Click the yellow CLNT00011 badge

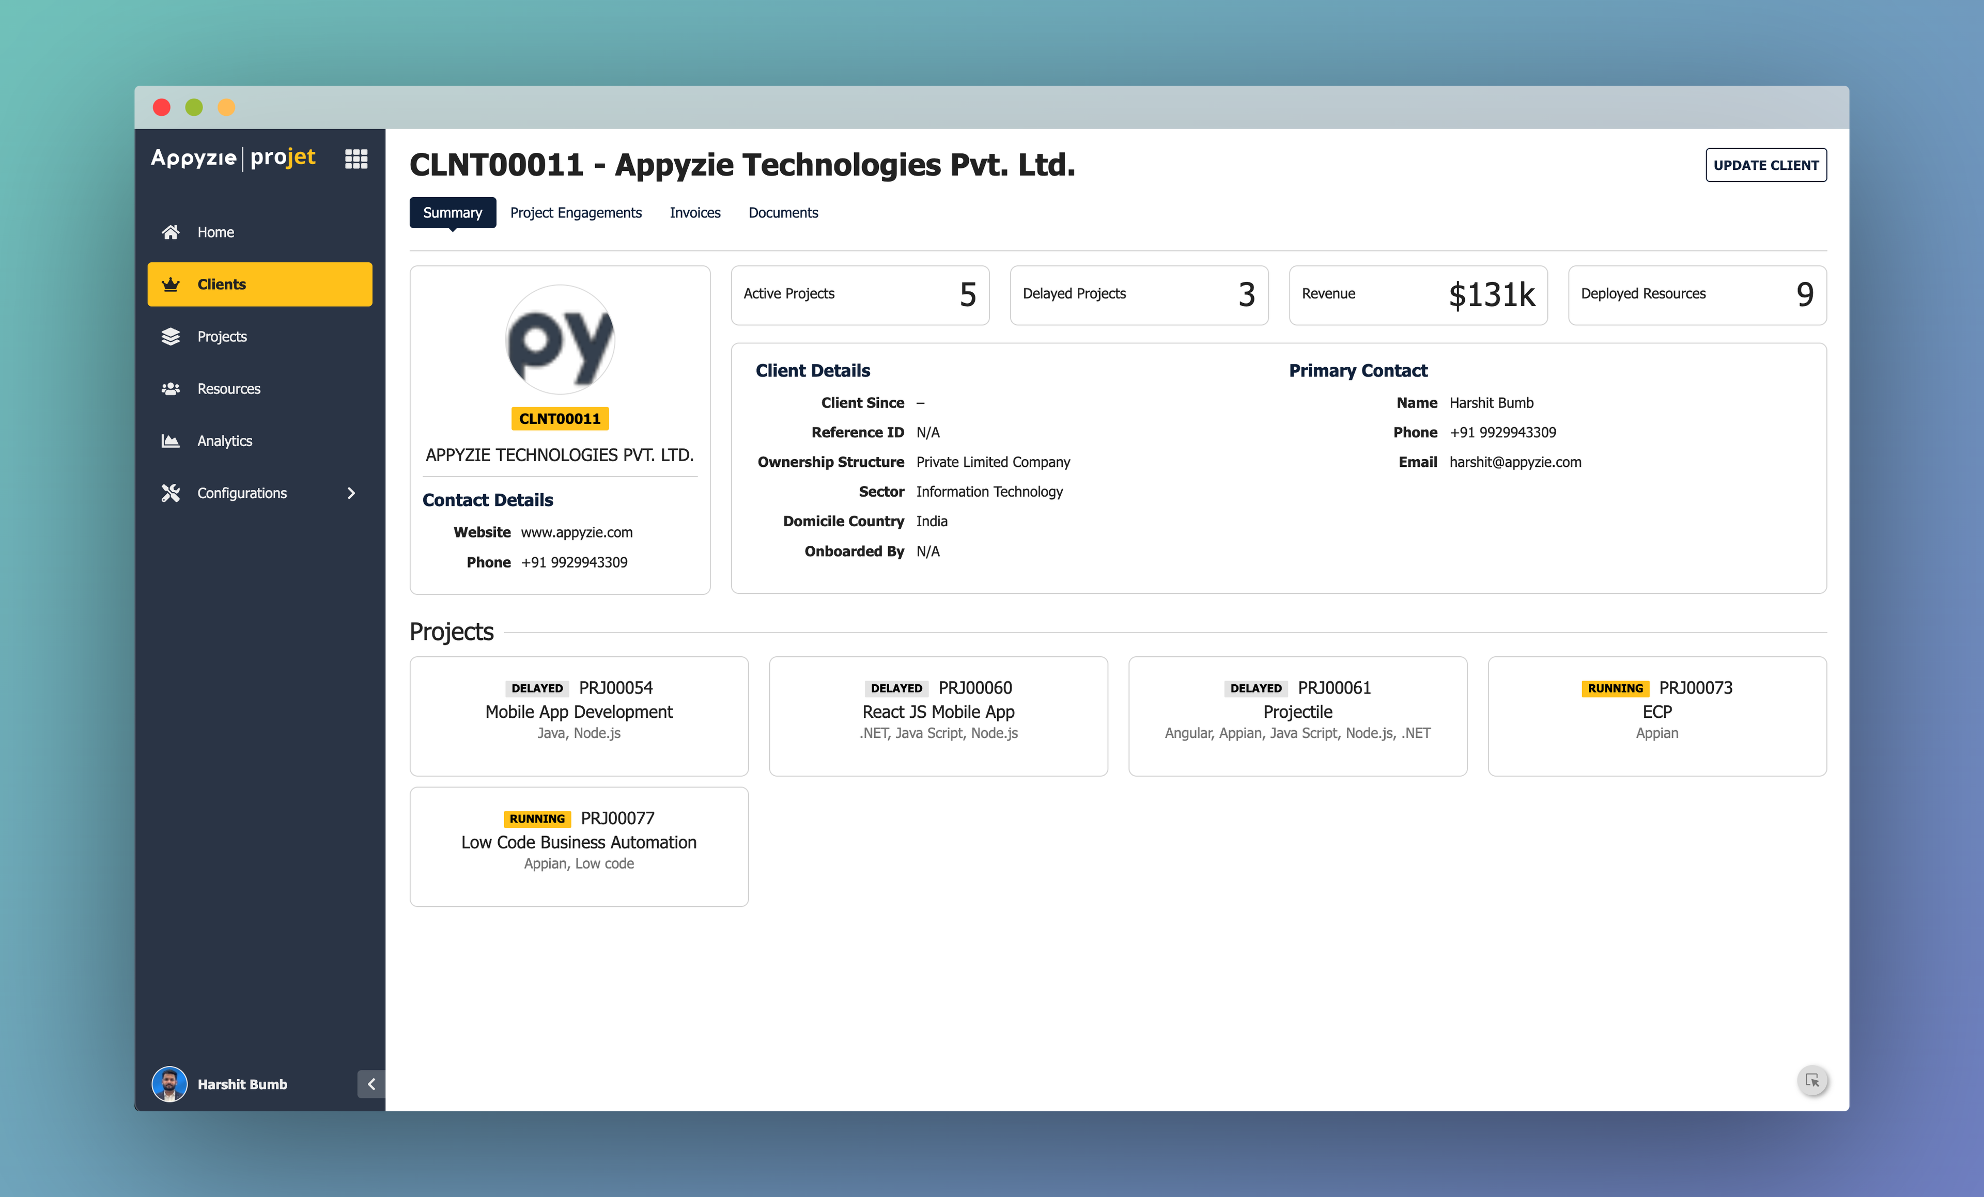click(x=560, y=419)
